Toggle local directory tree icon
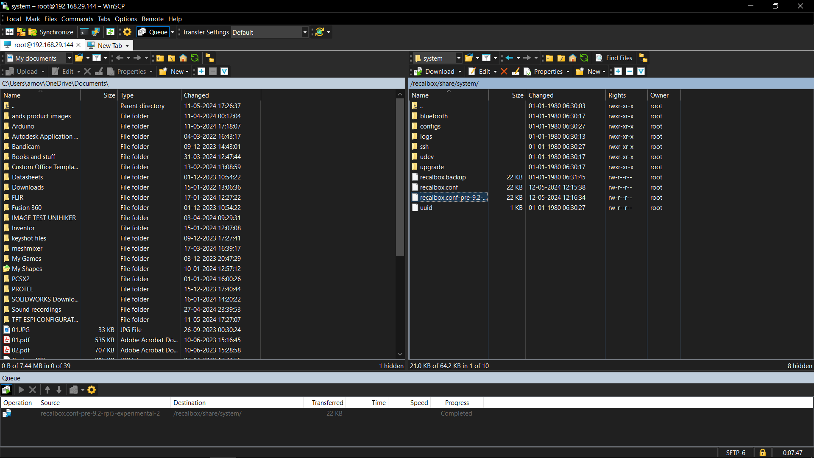The image size is (814, 458). [209, 58]
